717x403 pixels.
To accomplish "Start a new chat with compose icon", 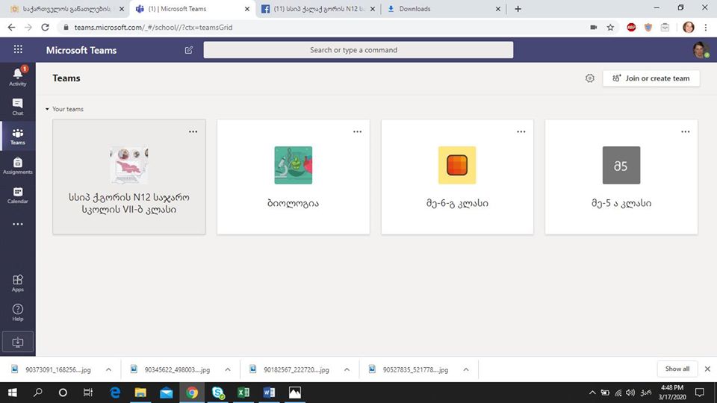I will point(188,50).
